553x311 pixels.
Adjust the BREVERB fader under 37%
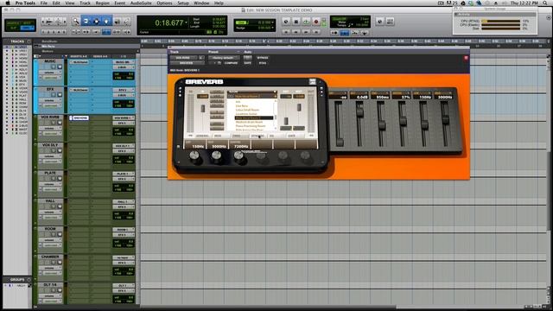403,121
